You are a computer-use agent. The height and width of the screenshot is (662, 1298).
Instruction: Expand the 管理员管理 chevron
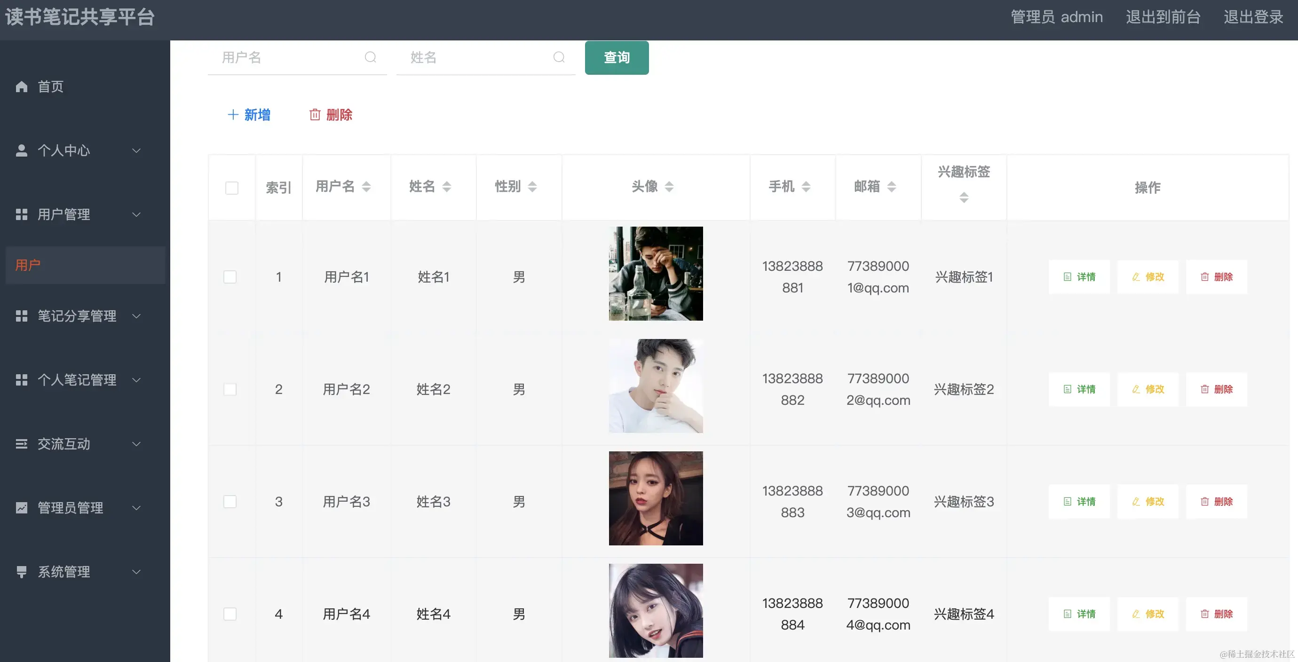coord(136,508)
